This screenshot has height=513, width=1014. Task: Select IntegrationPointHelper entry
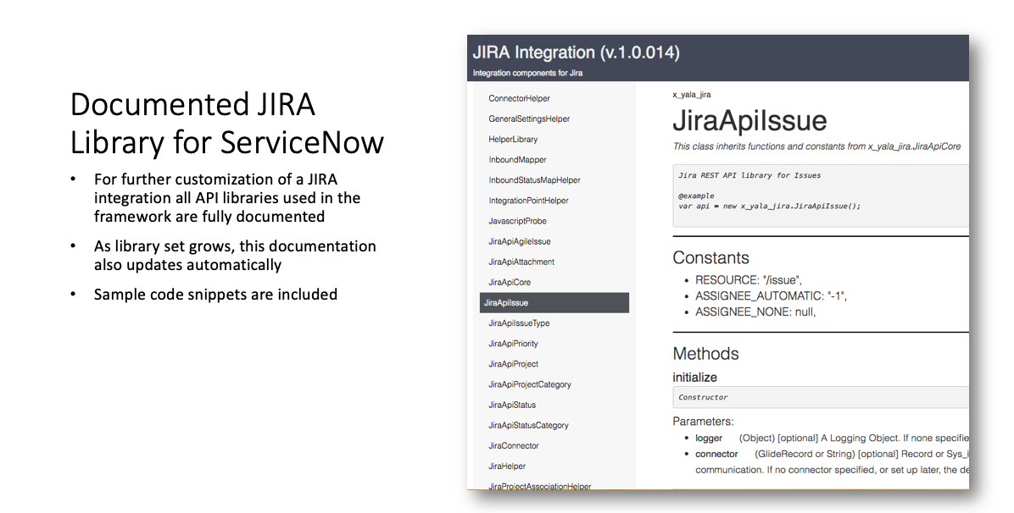[x=528, y=201]
